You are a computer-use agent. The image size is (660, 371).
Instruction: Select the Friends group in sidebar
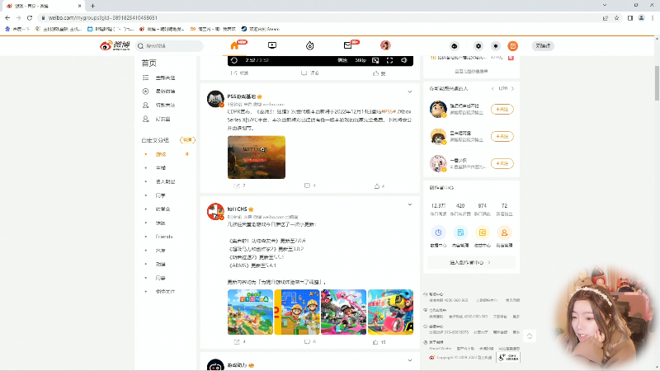click(166, 237)
